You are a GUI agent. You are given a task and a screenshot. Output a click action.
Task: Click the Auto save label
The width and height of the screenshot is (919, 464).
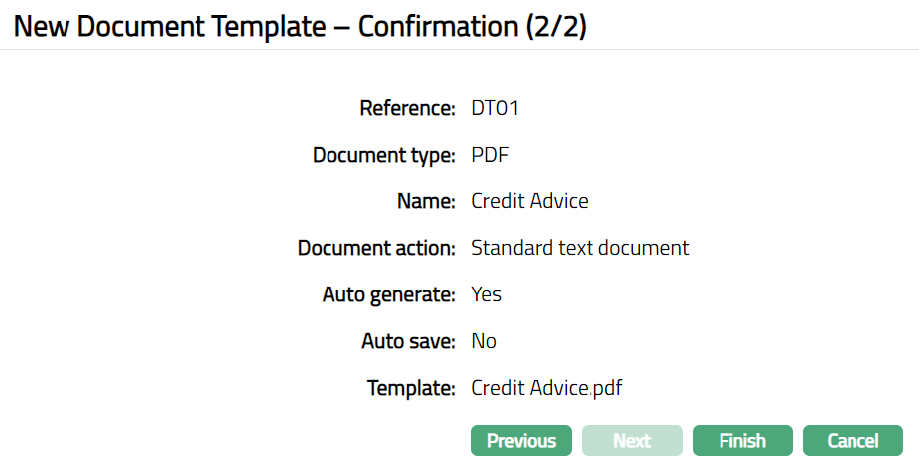click(408, 341)
